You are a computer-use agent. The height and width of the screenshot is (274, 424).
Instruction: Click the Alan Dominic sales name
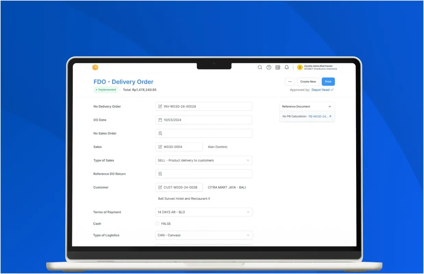tap(217, 147)
